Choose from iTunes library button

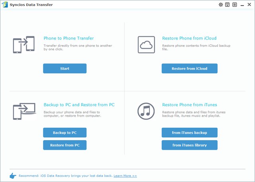tap(189, 145)
